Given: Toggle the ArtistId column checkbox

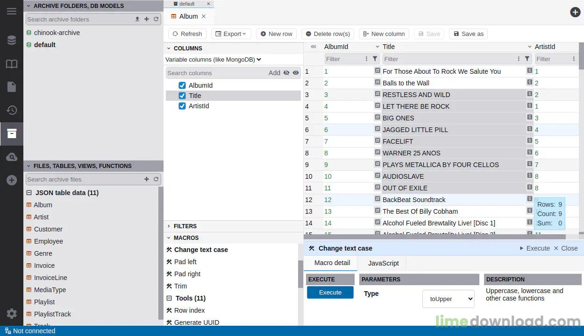Looking at the screenshot, I should click(182, 106).
